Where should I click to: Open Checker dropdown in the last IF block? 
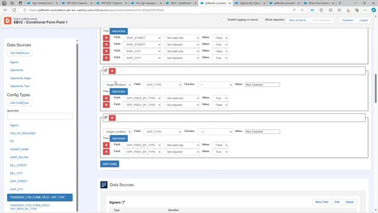(x=215, y=131)
